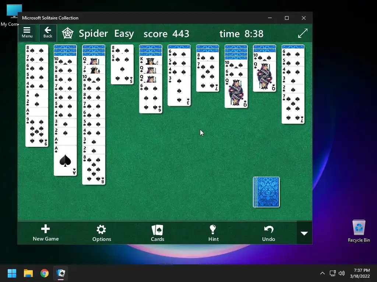This screenshot has width=377, height=282.
Task: Select the King of spades in the fifth column
Action: 151,61
